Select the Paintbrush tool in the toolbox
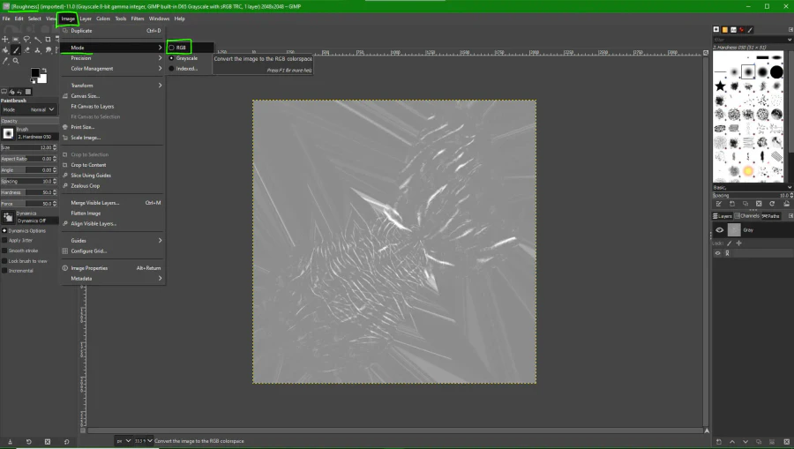This screenshot has height=449, width=794. click(x=16, y=50)
